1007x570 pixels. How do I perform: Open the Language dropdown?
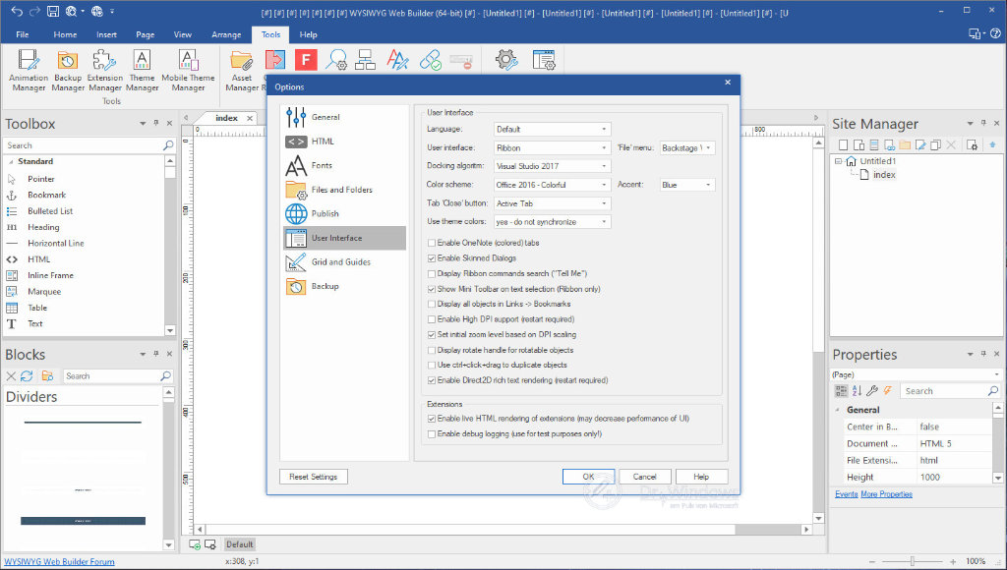point(553,129)
